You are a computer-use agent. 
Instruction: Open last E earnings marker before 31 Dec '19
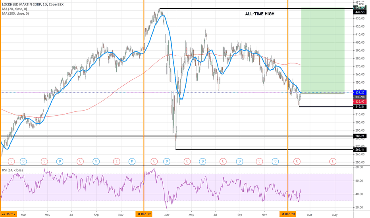point(116,161)
